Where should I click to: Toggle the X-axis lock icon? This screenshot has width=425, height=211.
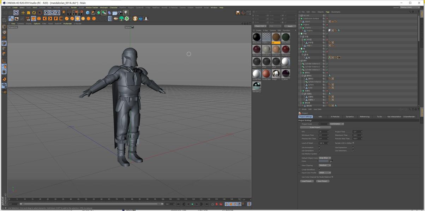pyautogui.click(x=47, y=13)
